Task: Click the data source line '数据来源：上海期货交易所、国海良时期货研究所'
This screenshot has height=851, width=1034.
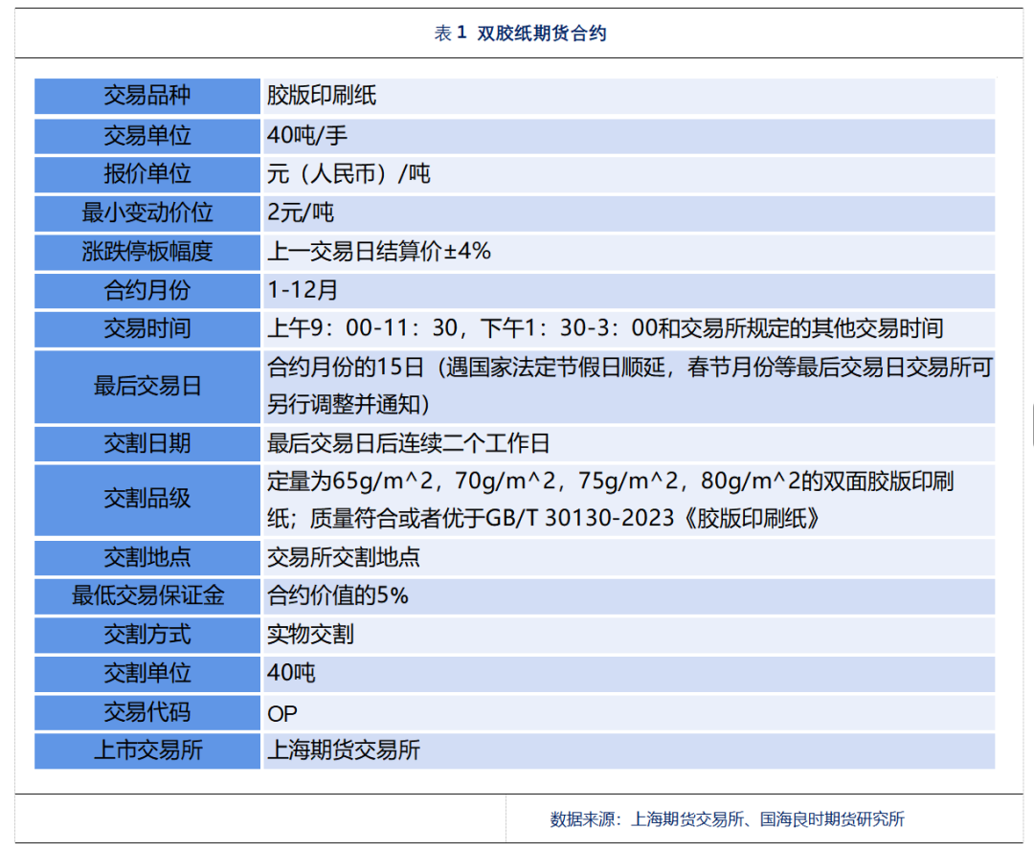Action: point(728,819)
